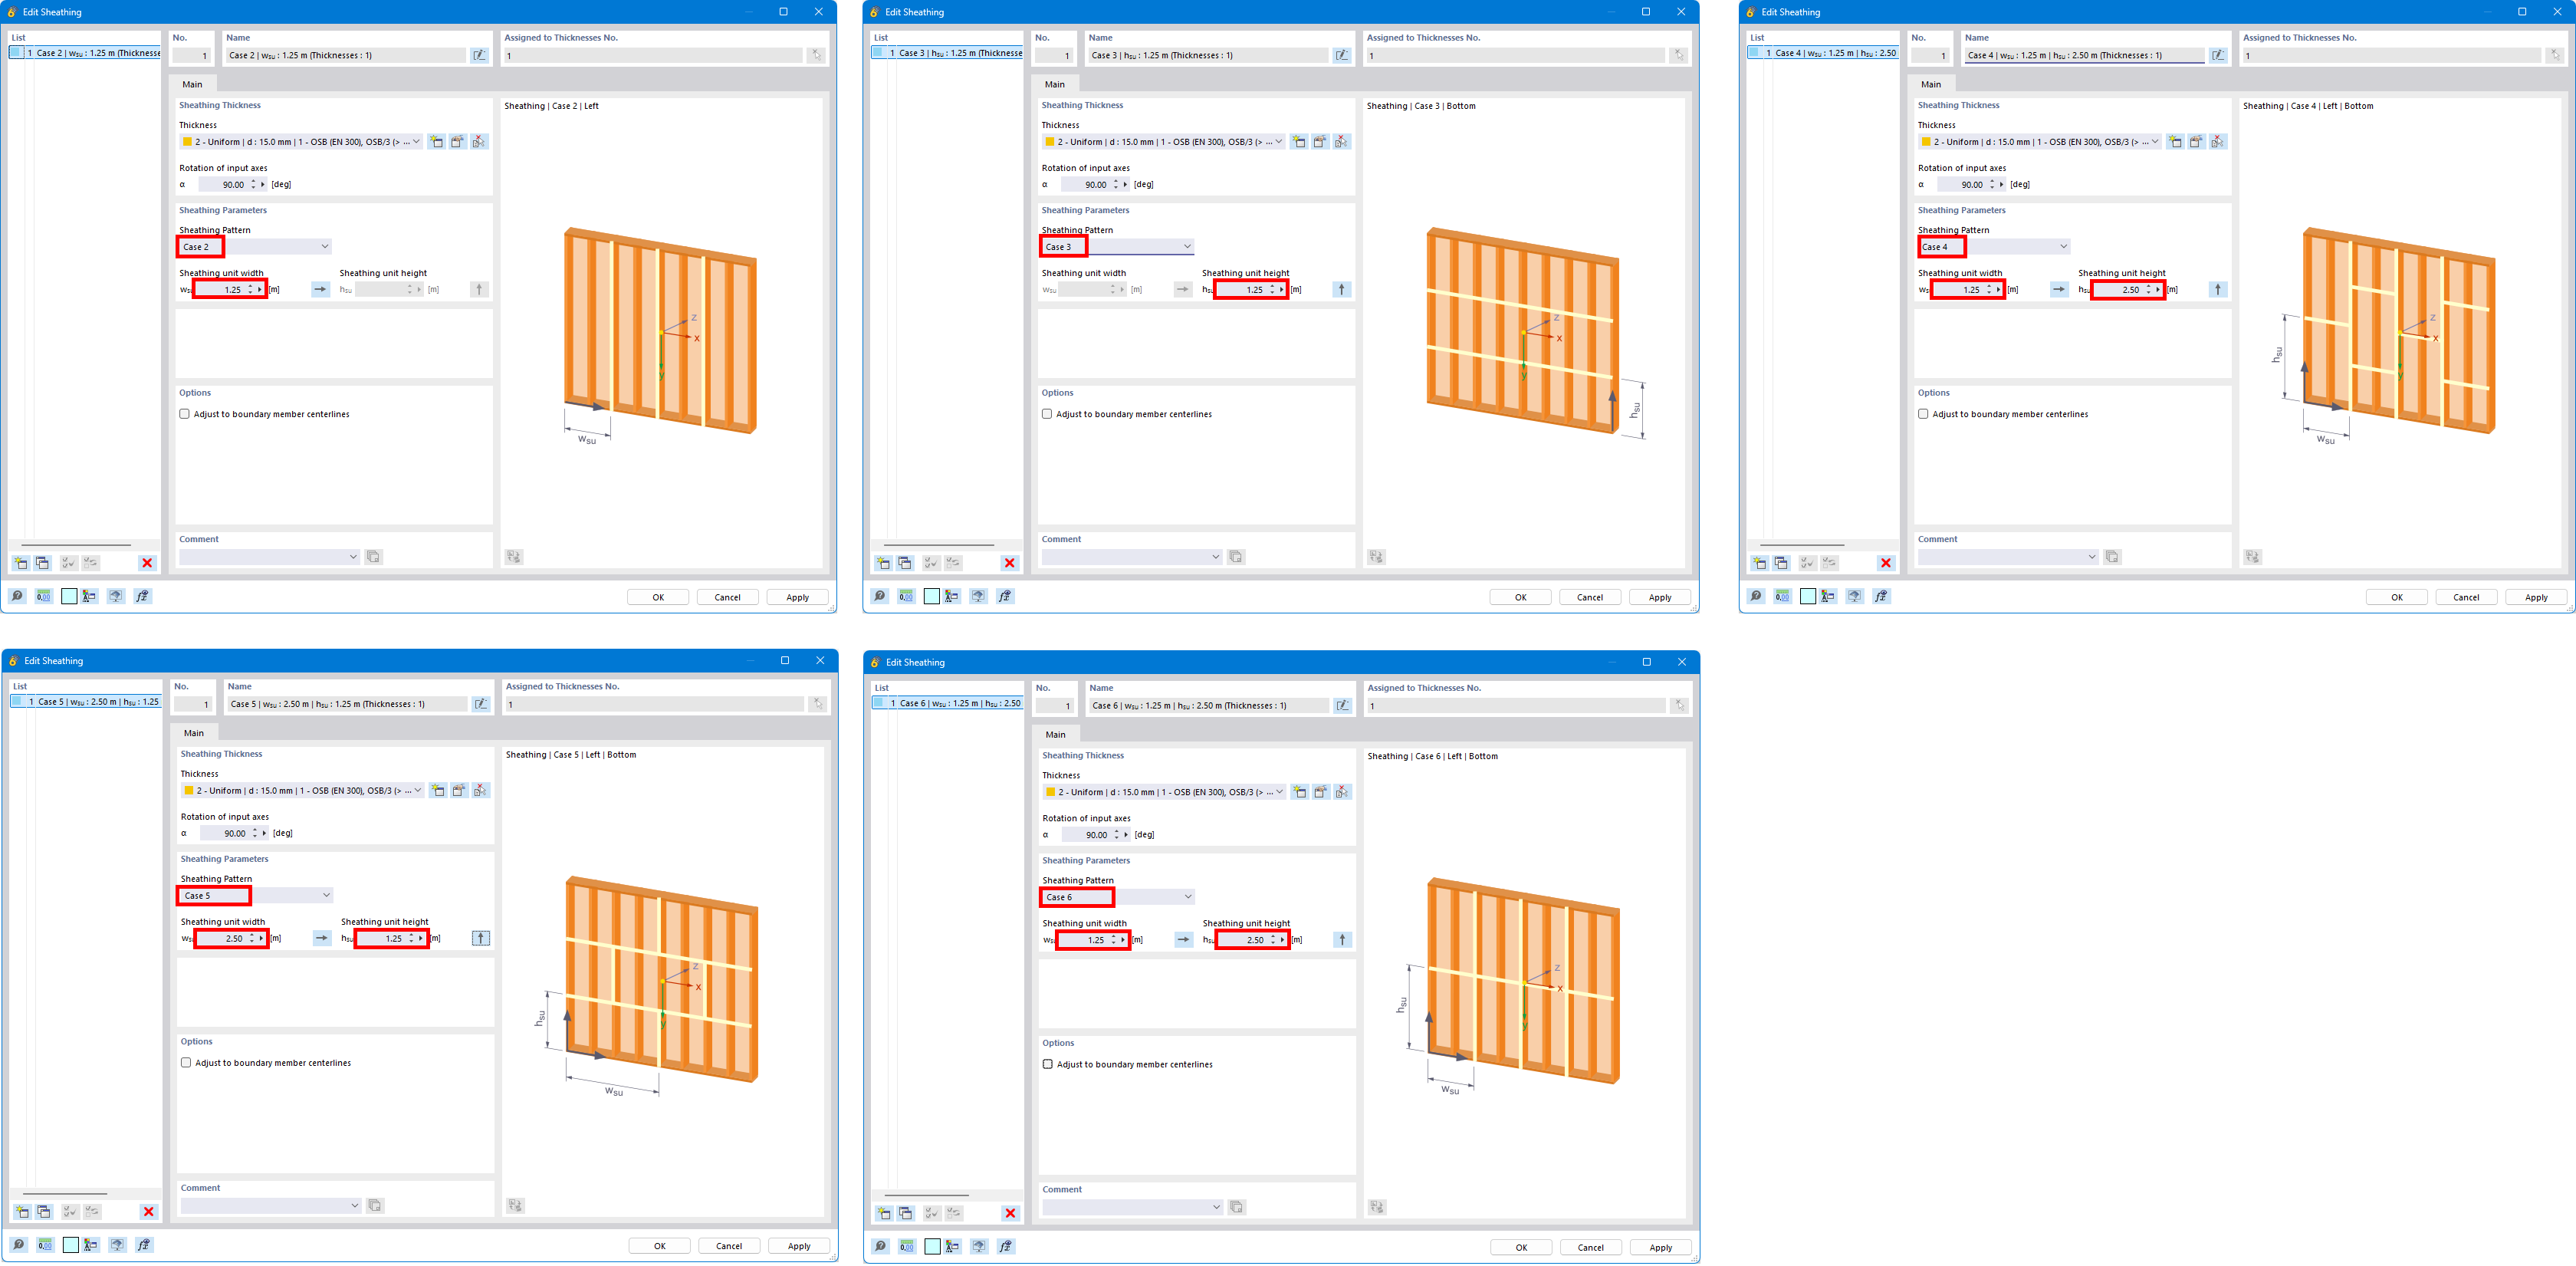2576x1266 pixels.
Task: Check Adjust to boundary member centerlines in Case 5 dialog
Action: coord(186,1063)
